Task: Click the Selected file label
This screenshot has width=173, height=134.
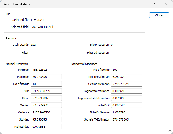Action: [x=20, y=20]
